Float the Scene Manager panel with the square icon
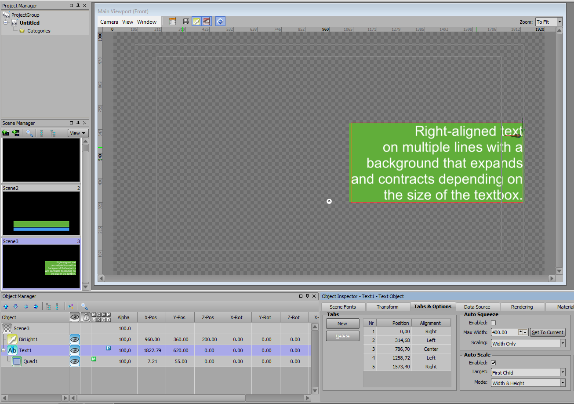574x404 pixels. pos(71,123)
